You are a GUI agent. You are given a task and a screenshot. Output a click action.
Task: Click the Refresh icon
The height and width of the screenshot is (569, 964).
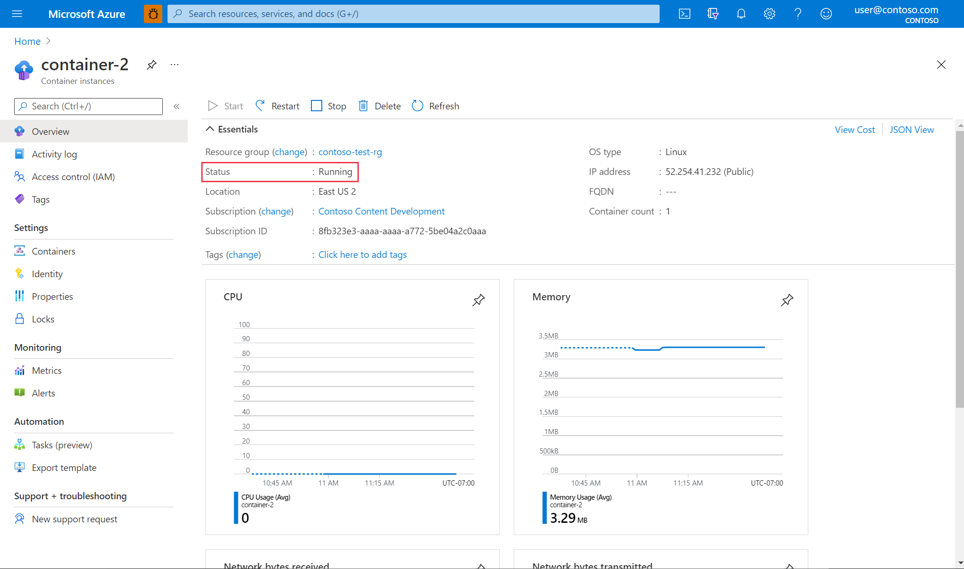pos(417,106)
